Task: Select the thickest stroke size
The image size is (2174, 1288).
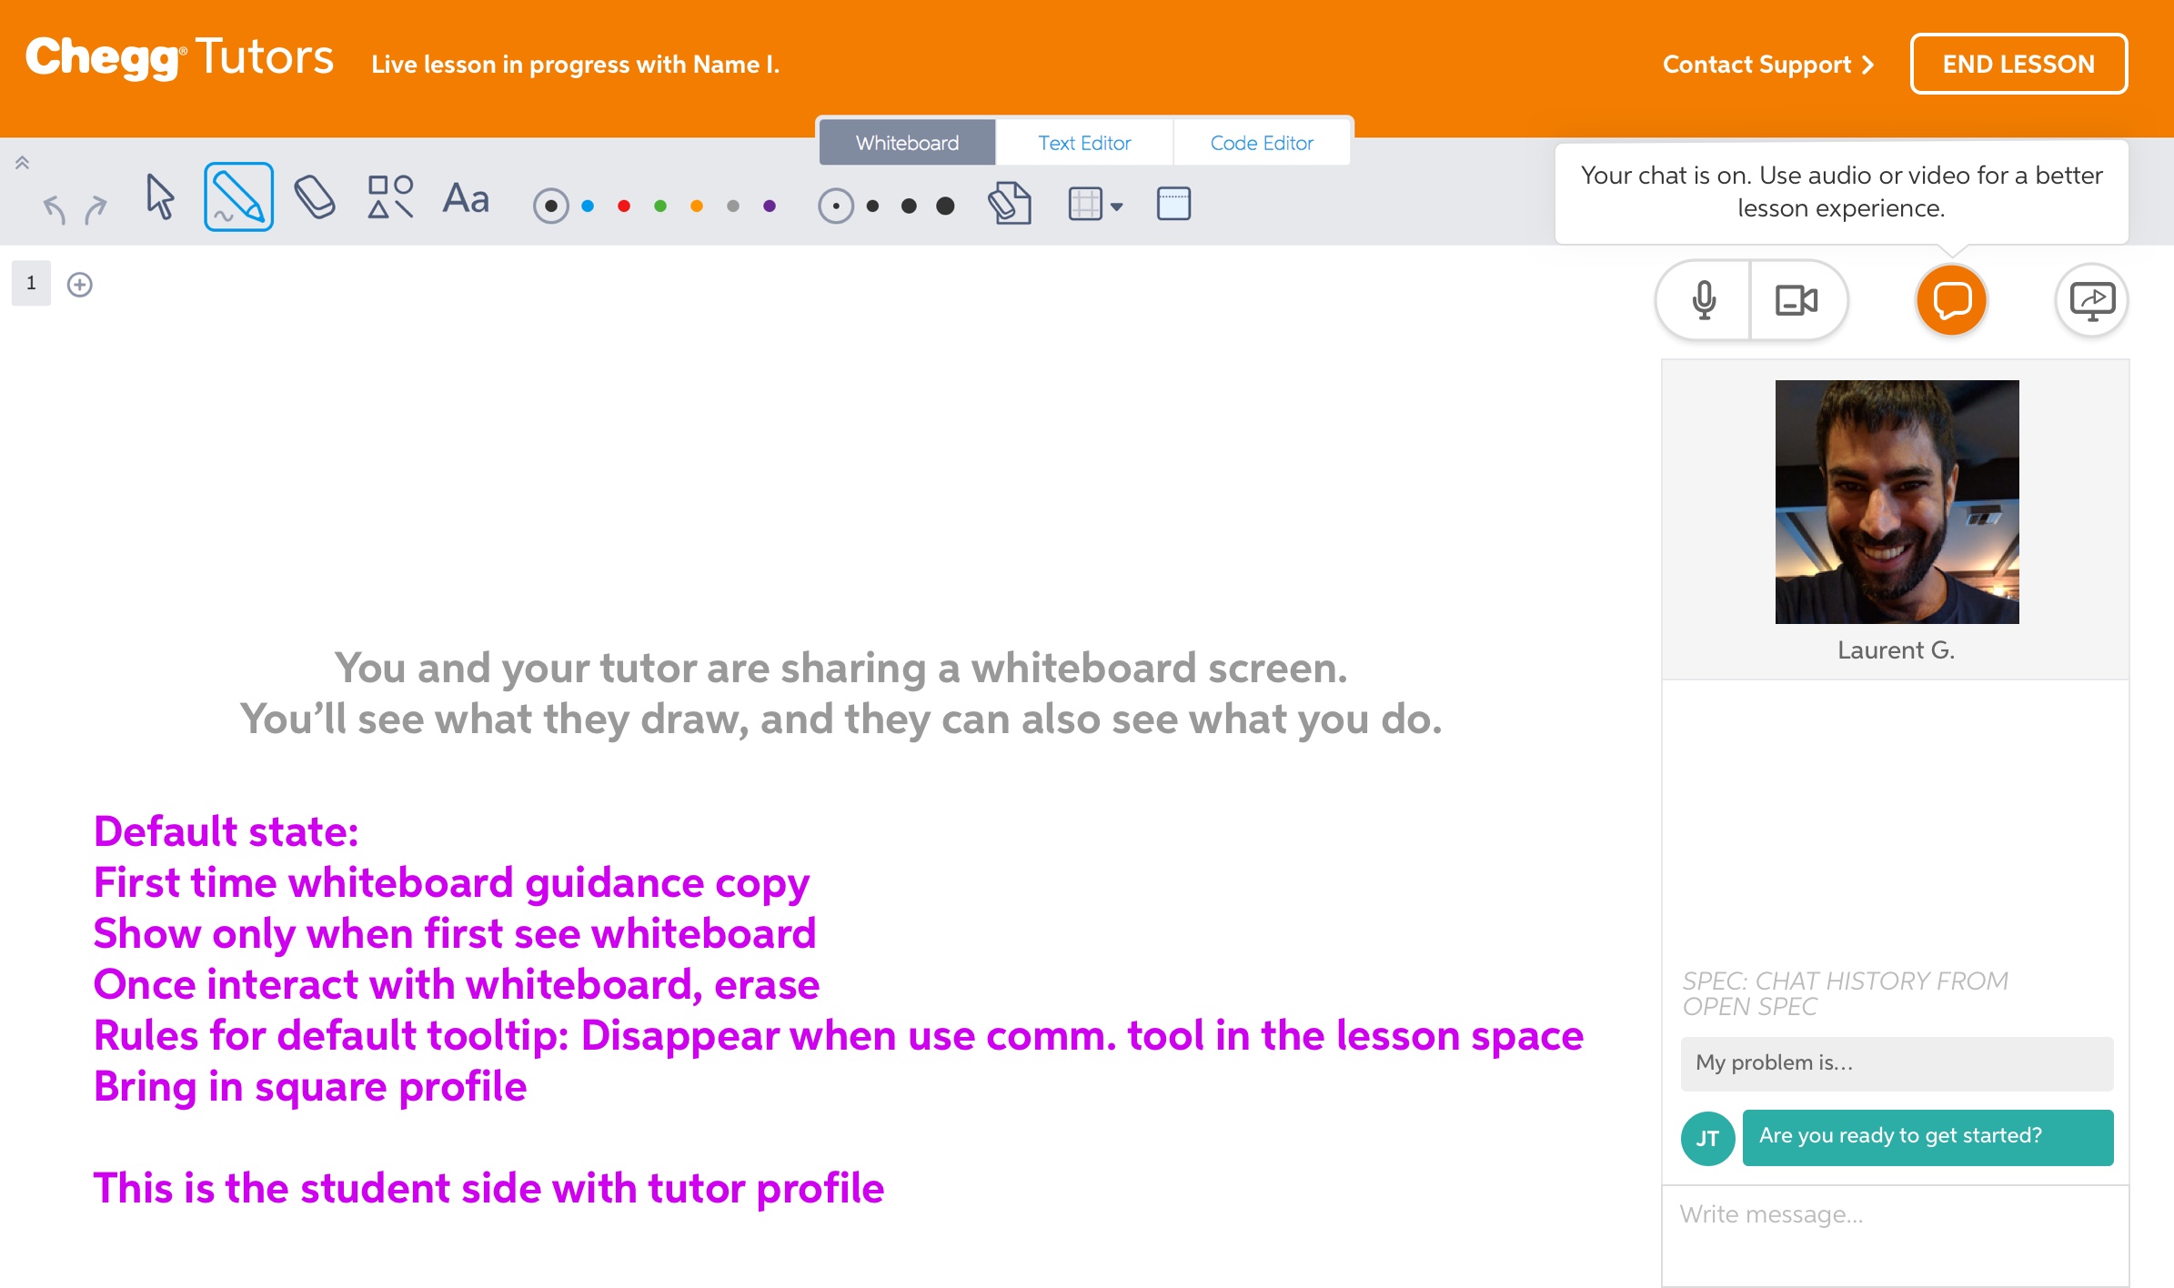Action: pyautogui.click(x=945, y=206)
